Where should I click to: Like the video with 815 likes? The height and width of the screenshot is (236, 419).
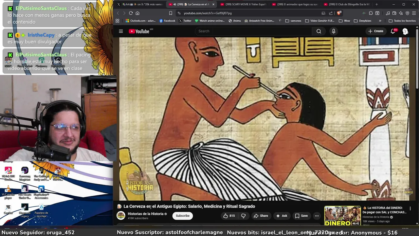click(x=229, y=216)
